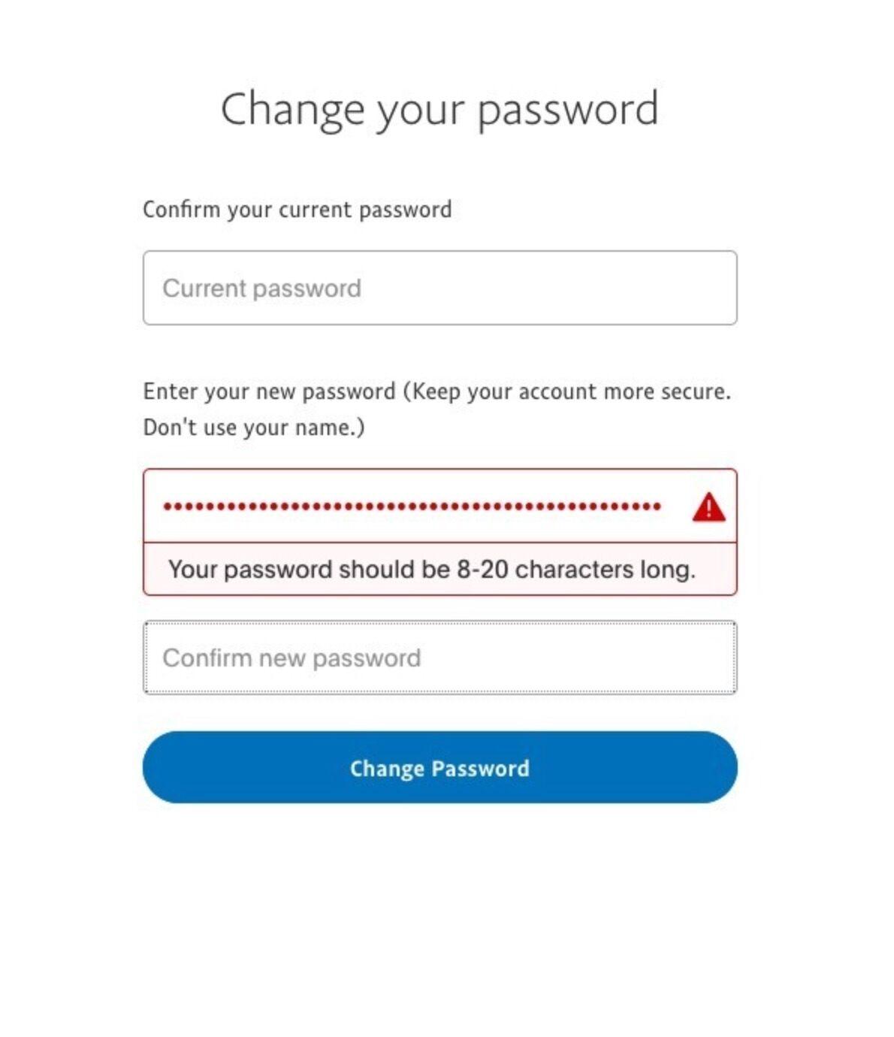
Task: Focus the Confirm new password field
Action: point(439,658)
